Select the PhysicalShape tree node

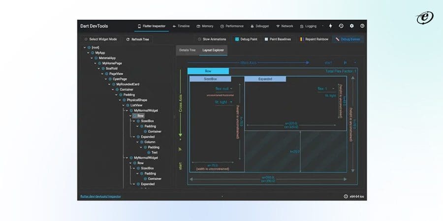[x=137, y=100]
